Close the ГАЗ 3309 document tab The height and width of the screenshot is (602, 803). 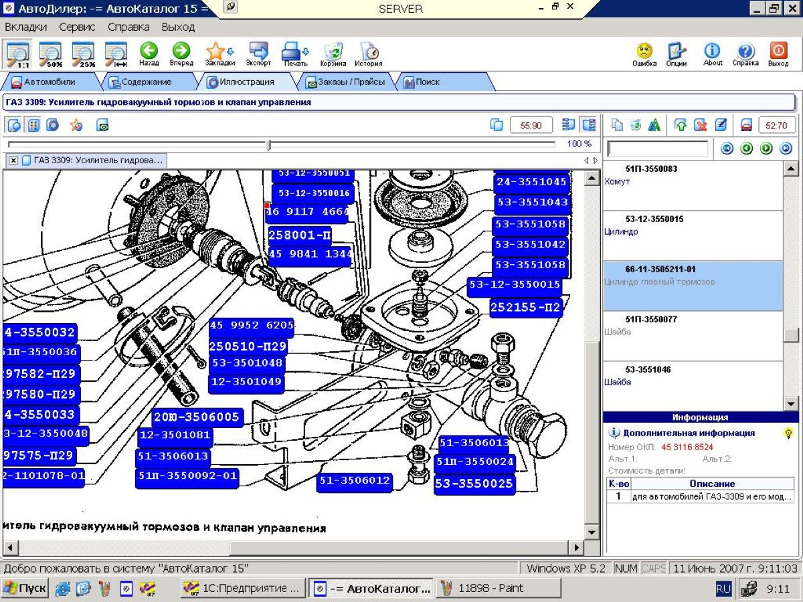pos(13,161)
